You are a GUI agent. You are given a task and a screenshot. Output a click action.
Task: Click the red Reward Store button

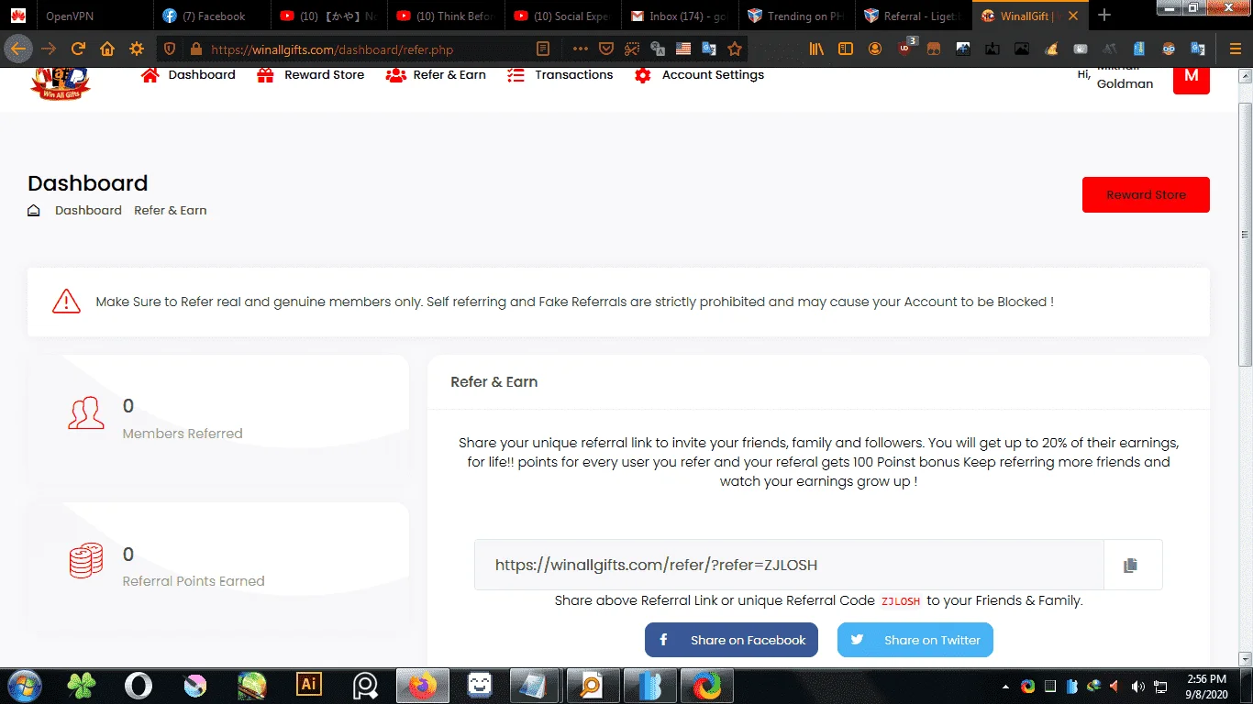[x=1146, y=195]
